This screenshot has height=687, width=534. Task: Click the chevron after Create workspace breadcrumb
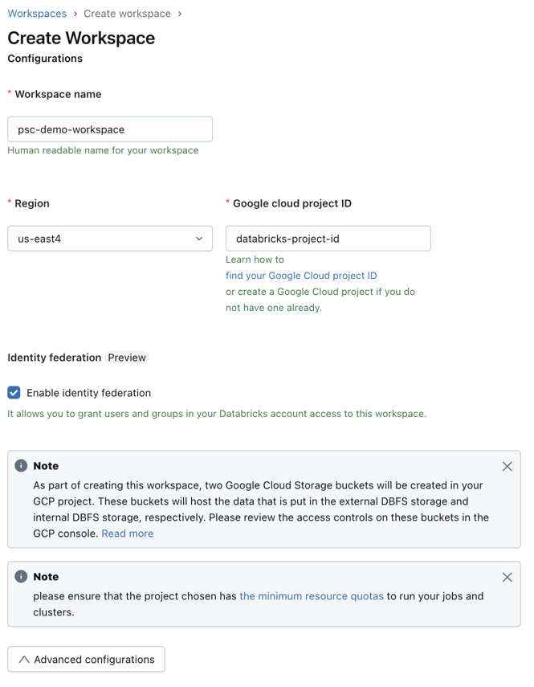180,14
